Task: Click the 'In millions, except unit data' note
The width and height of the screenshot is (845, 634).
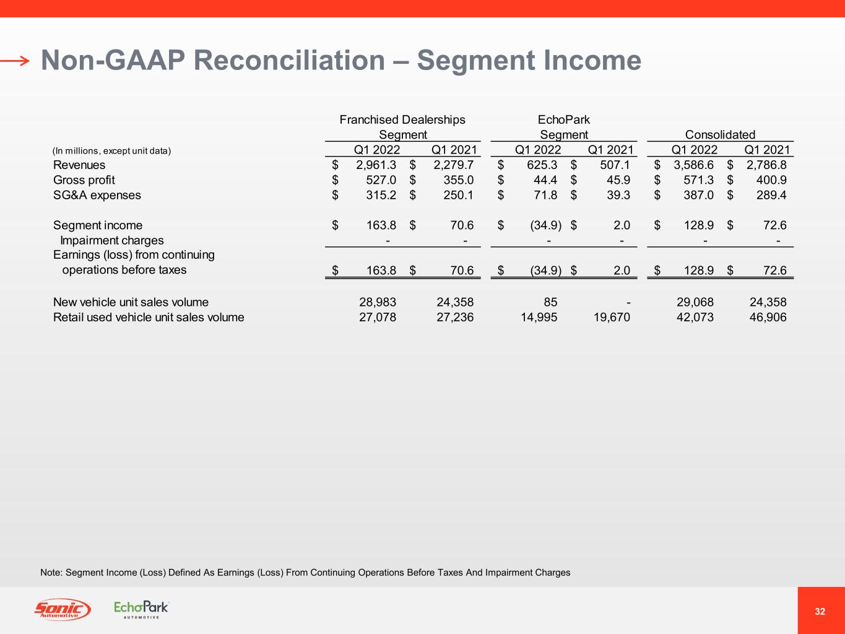Action: coord(112,151)
